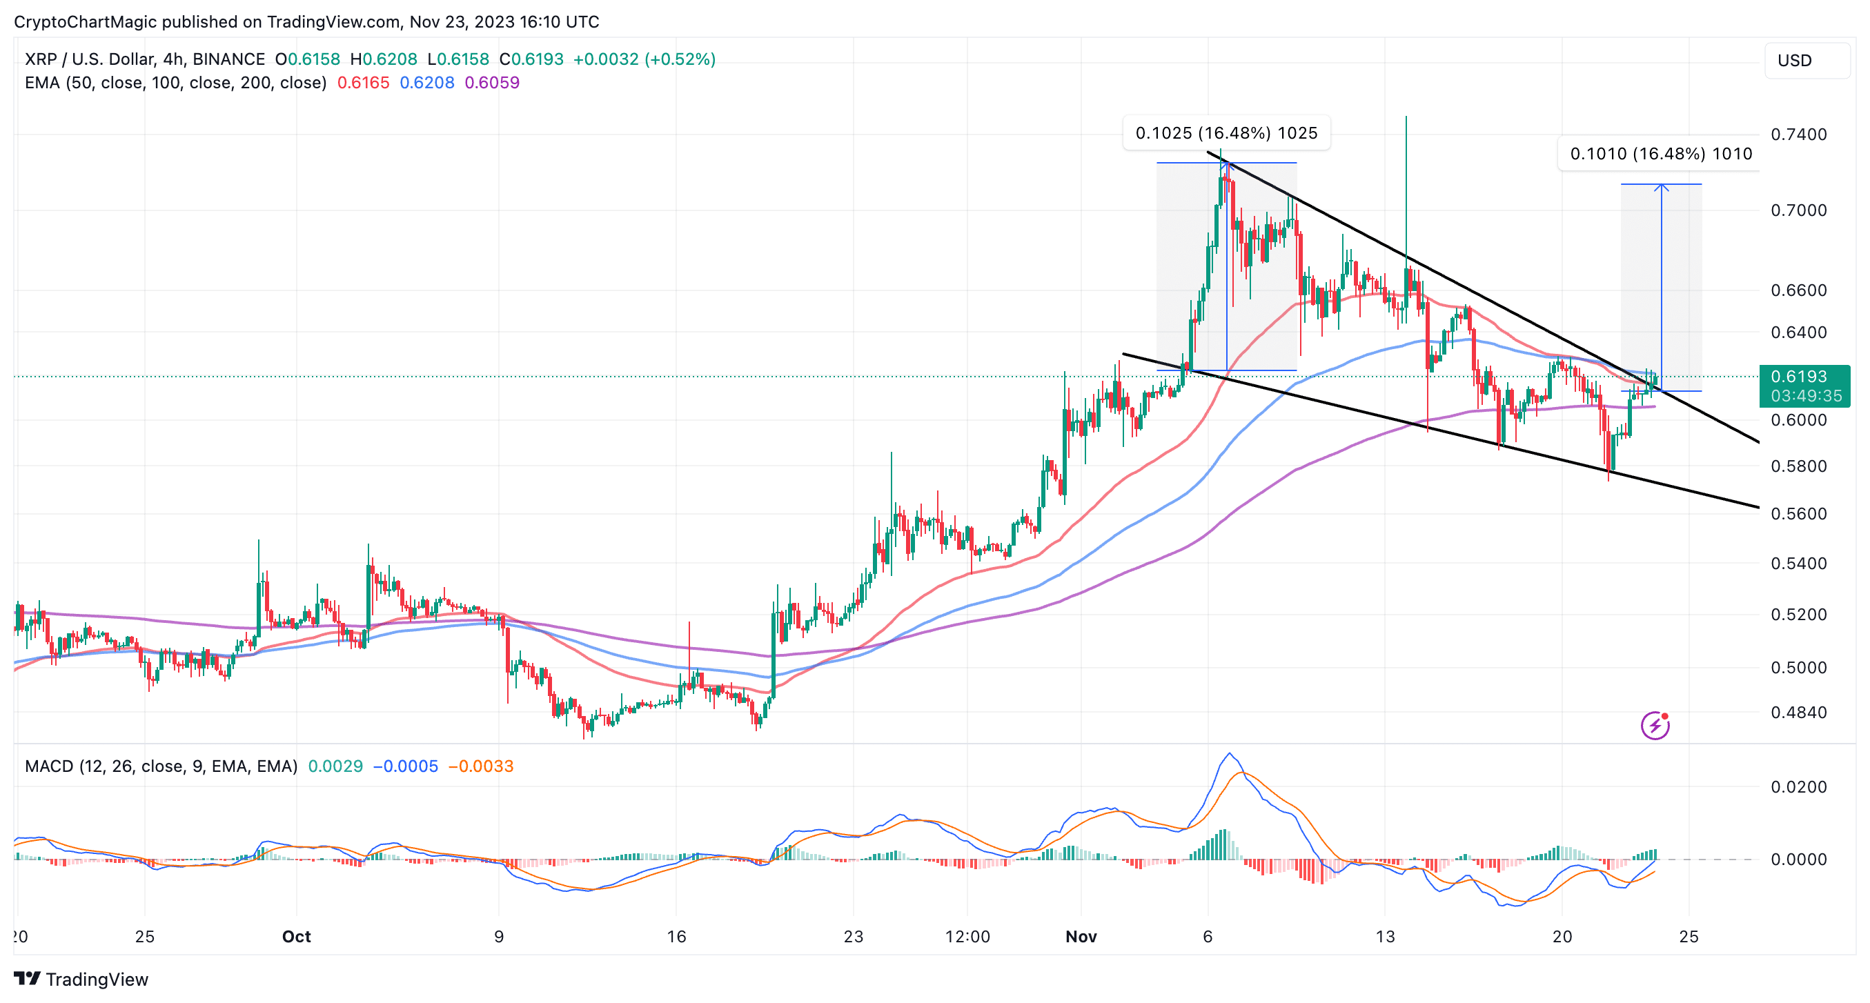The height and width of the screenshot is (1003, 1870).
Task: Click the purple lightning bolt icon
Action: (1655, 725)
